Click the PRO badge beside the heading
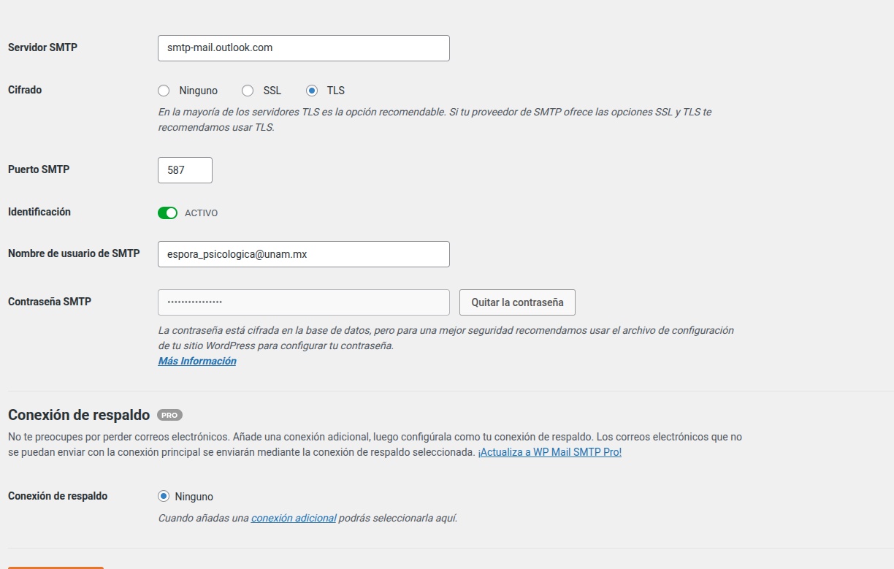894x569 pixels. (169, 415)
